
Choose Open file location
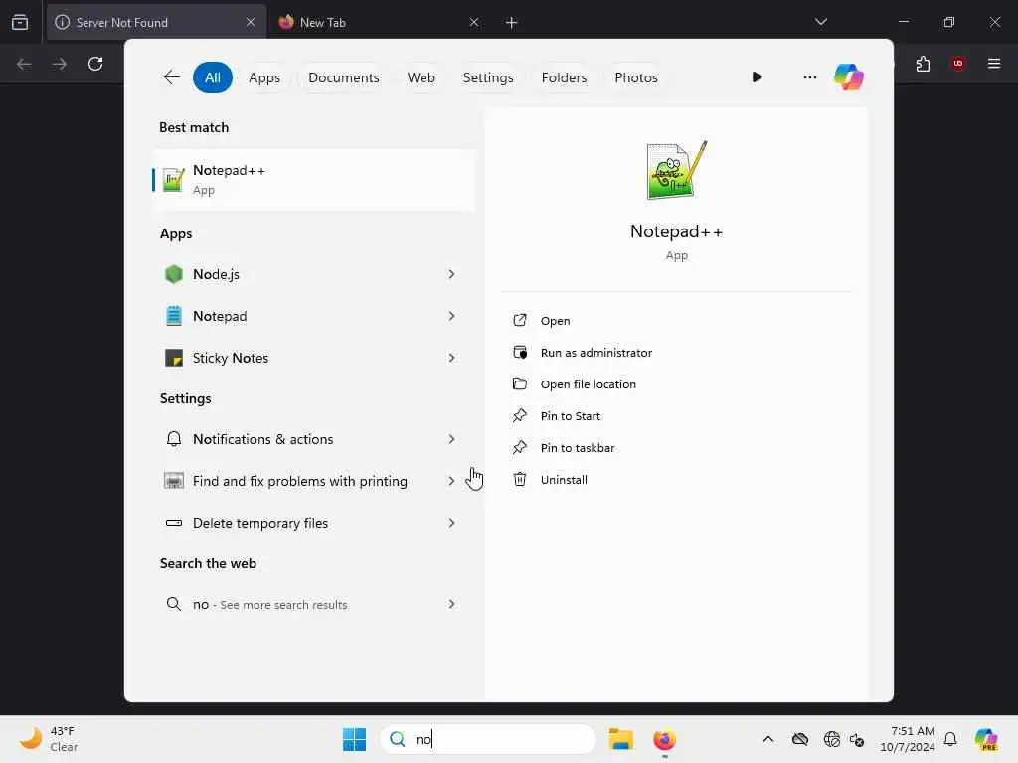[589, 384]
